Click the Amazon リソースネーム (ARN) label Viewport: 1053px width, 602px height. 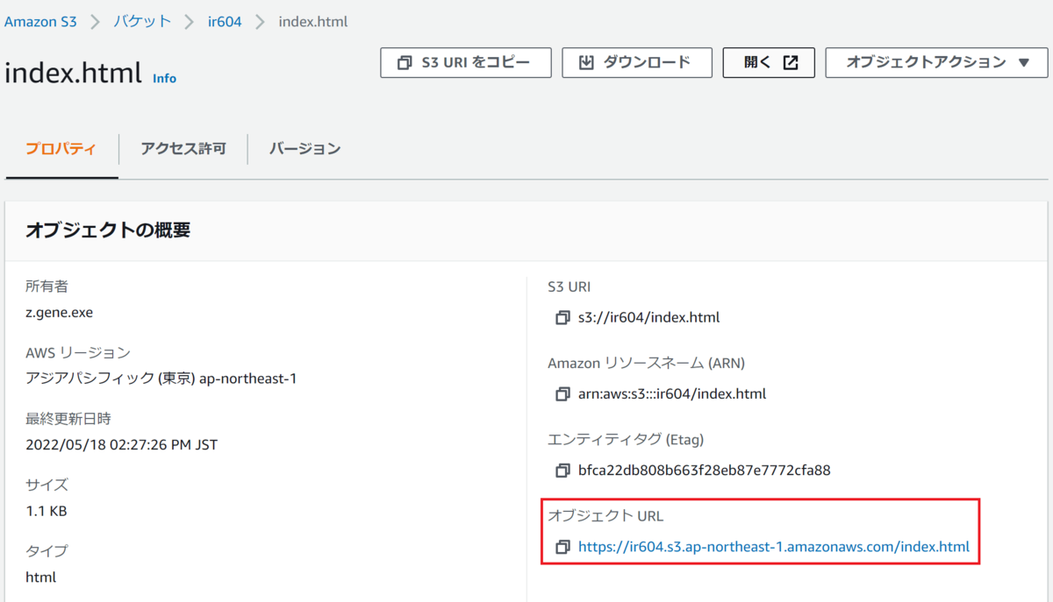click(646, 363)
